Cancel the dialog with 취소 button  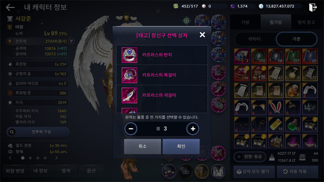pos(143,146)
